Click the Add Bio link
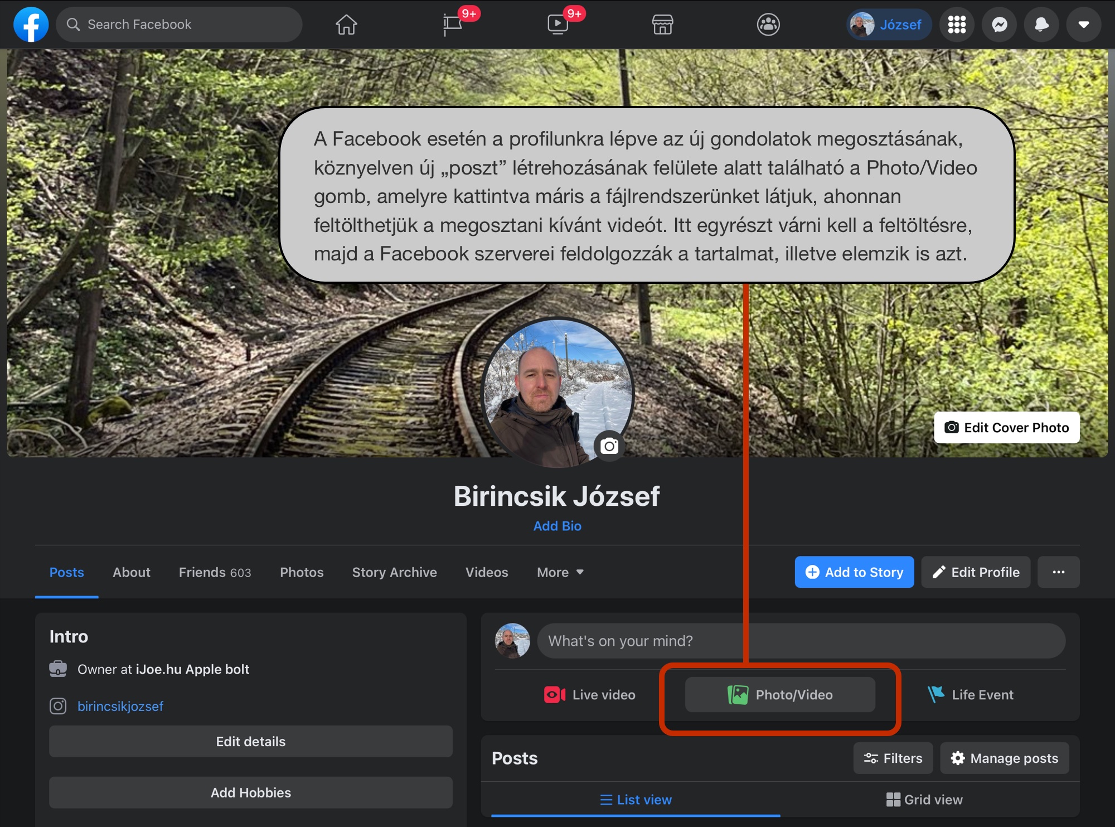Viewport: 1115px width, 827px height. coord(557,526)
